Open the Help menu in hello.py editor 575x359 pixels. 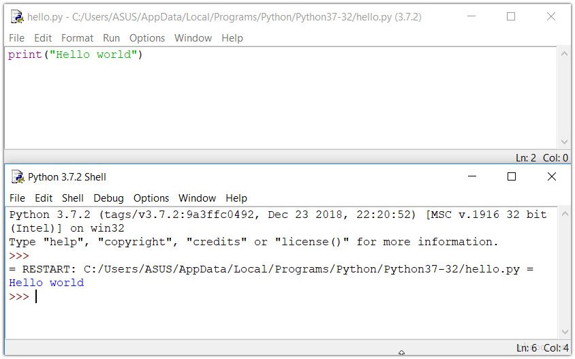click(x=232, y=38)
